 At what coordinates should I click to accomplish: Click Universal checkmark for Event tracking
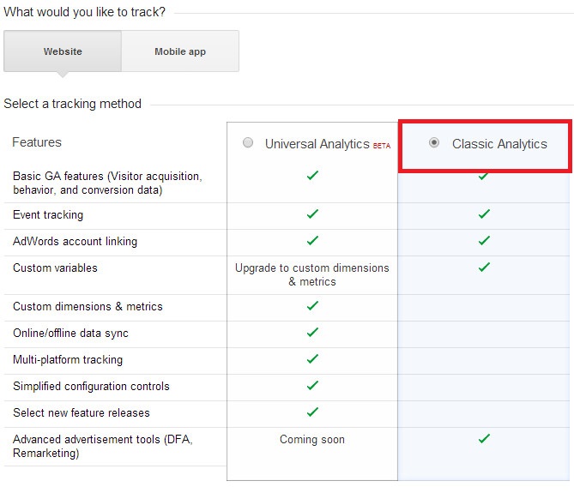click(x=312, y=213)
